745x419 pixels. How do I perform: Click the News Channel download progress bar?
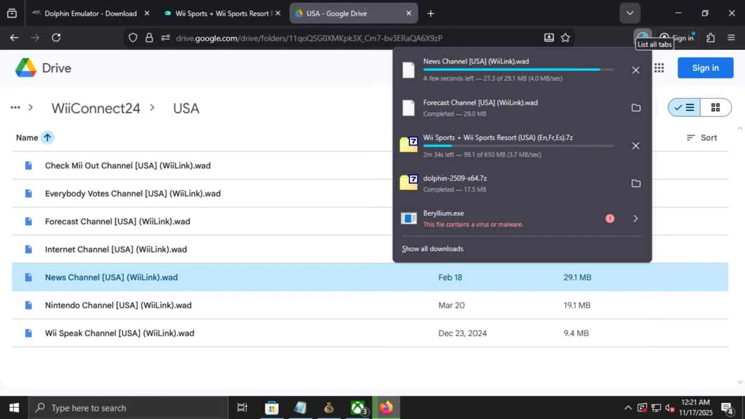(518, 70)
